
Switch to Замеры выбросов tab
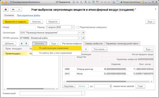(94, 44)
